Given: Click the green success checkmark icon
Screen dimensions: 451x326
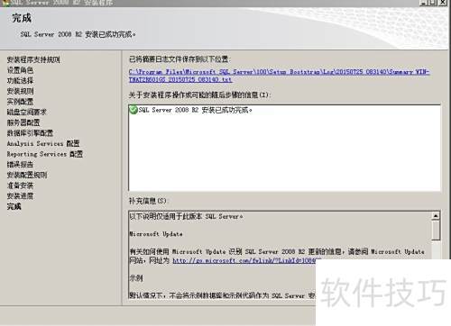Looking at the screenshot, I should [133, 110].
